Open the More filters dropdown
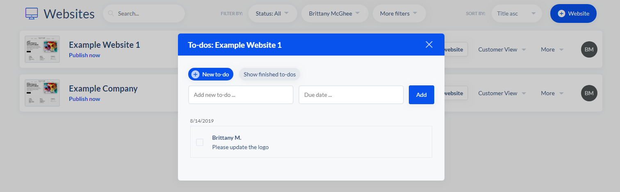The image size is (620, 192). click(399, 13)
